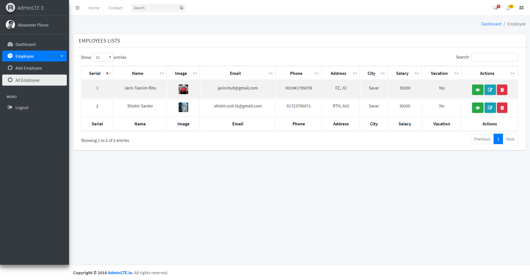The height and width of the screenshot is (280, 530).
Task: Collapse the Employee sidebar menu chevron
Action: click(62, 56)
